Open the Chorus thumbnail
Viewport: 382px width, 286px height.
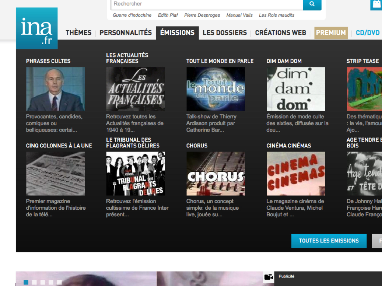click(x=216, y=174)
